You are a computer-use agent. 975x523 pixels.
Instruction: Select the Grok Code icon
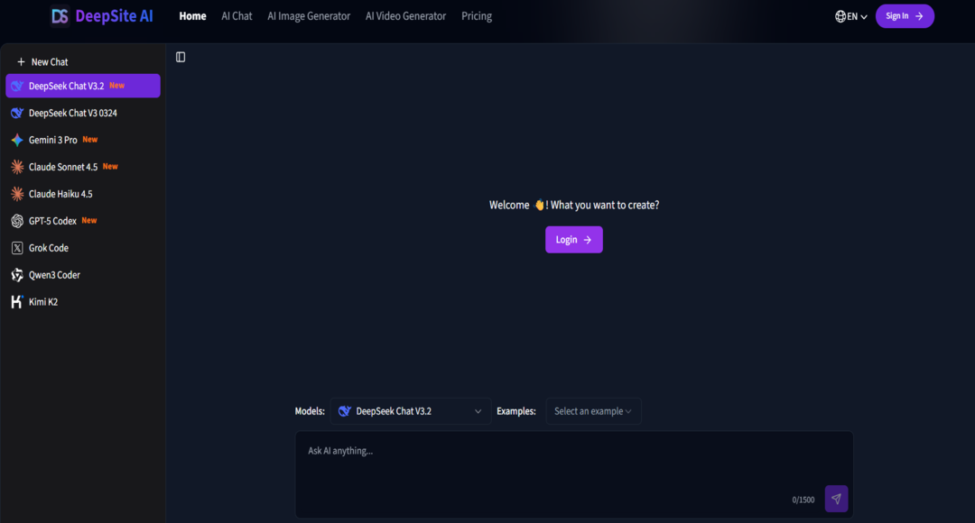click(x=17, y=248)
